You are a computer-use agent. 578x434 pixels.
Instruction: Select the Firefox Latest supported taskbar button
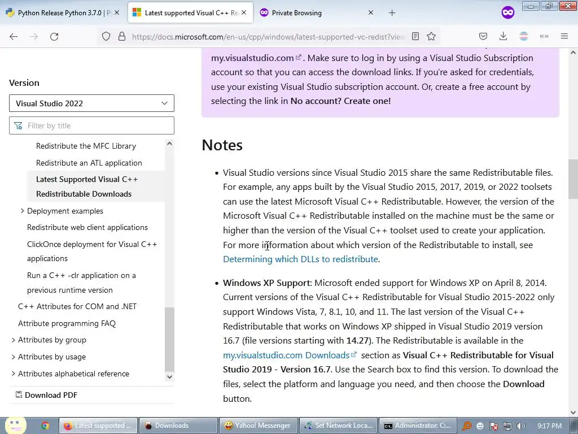tap(98, 426)
